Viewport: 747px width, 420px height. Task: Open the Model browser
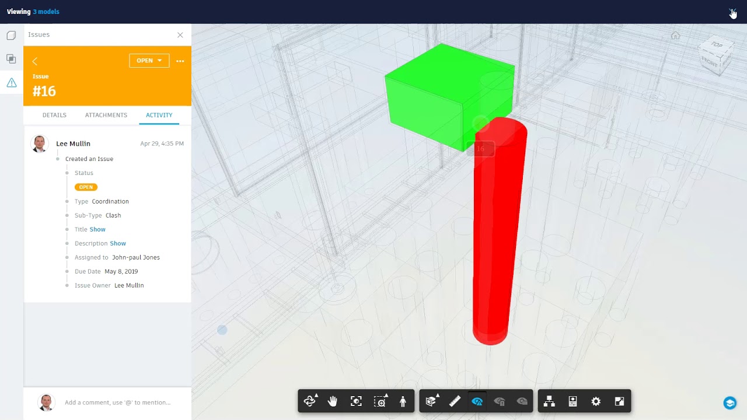click(549, 401)
